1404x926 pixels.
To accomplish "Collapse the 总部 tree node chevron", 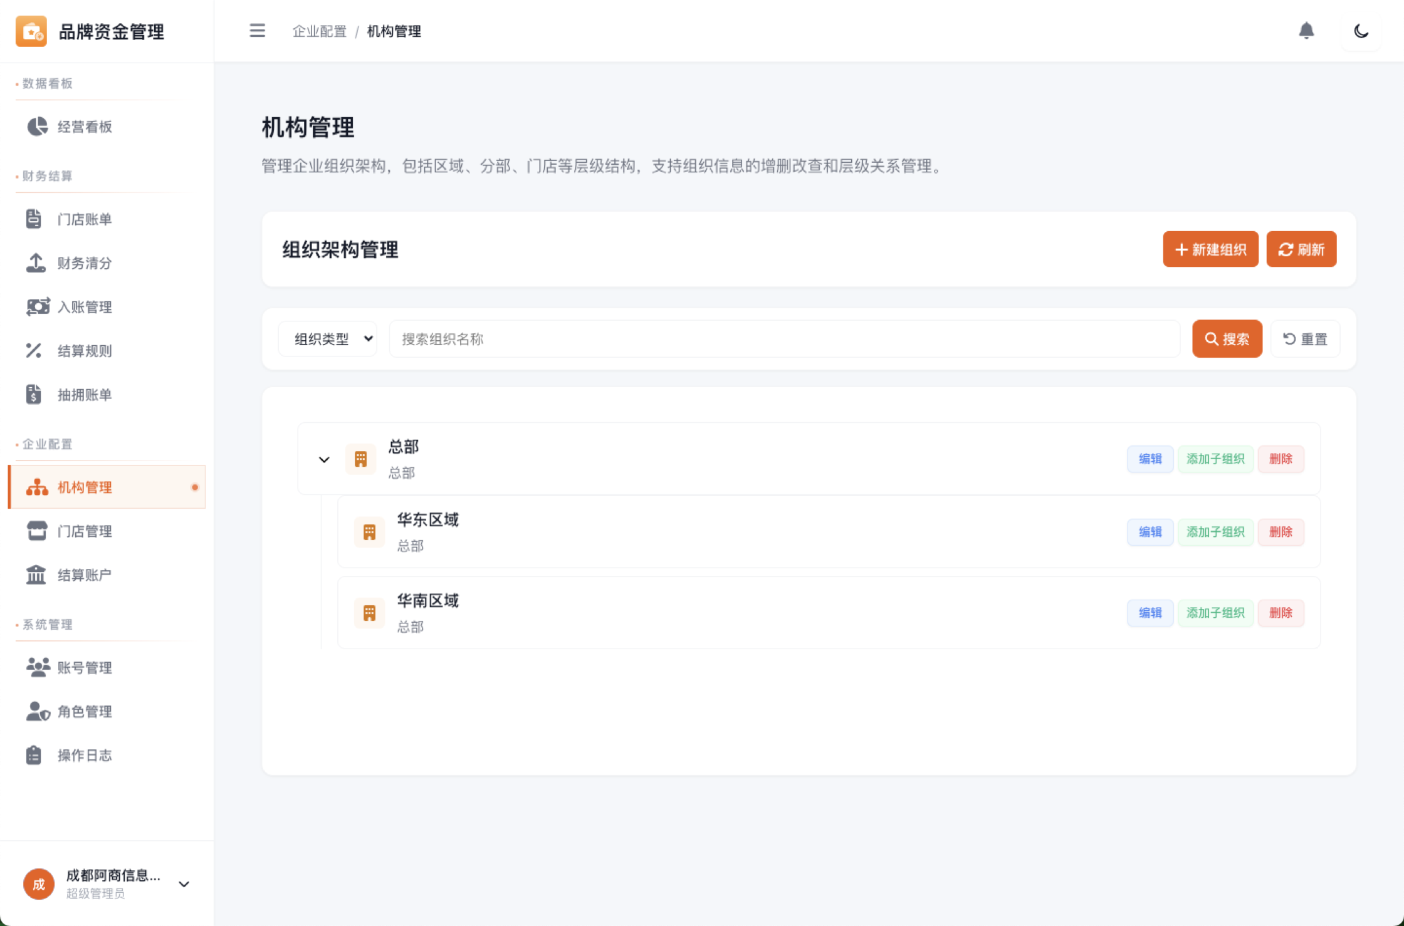I will [324, 459].
